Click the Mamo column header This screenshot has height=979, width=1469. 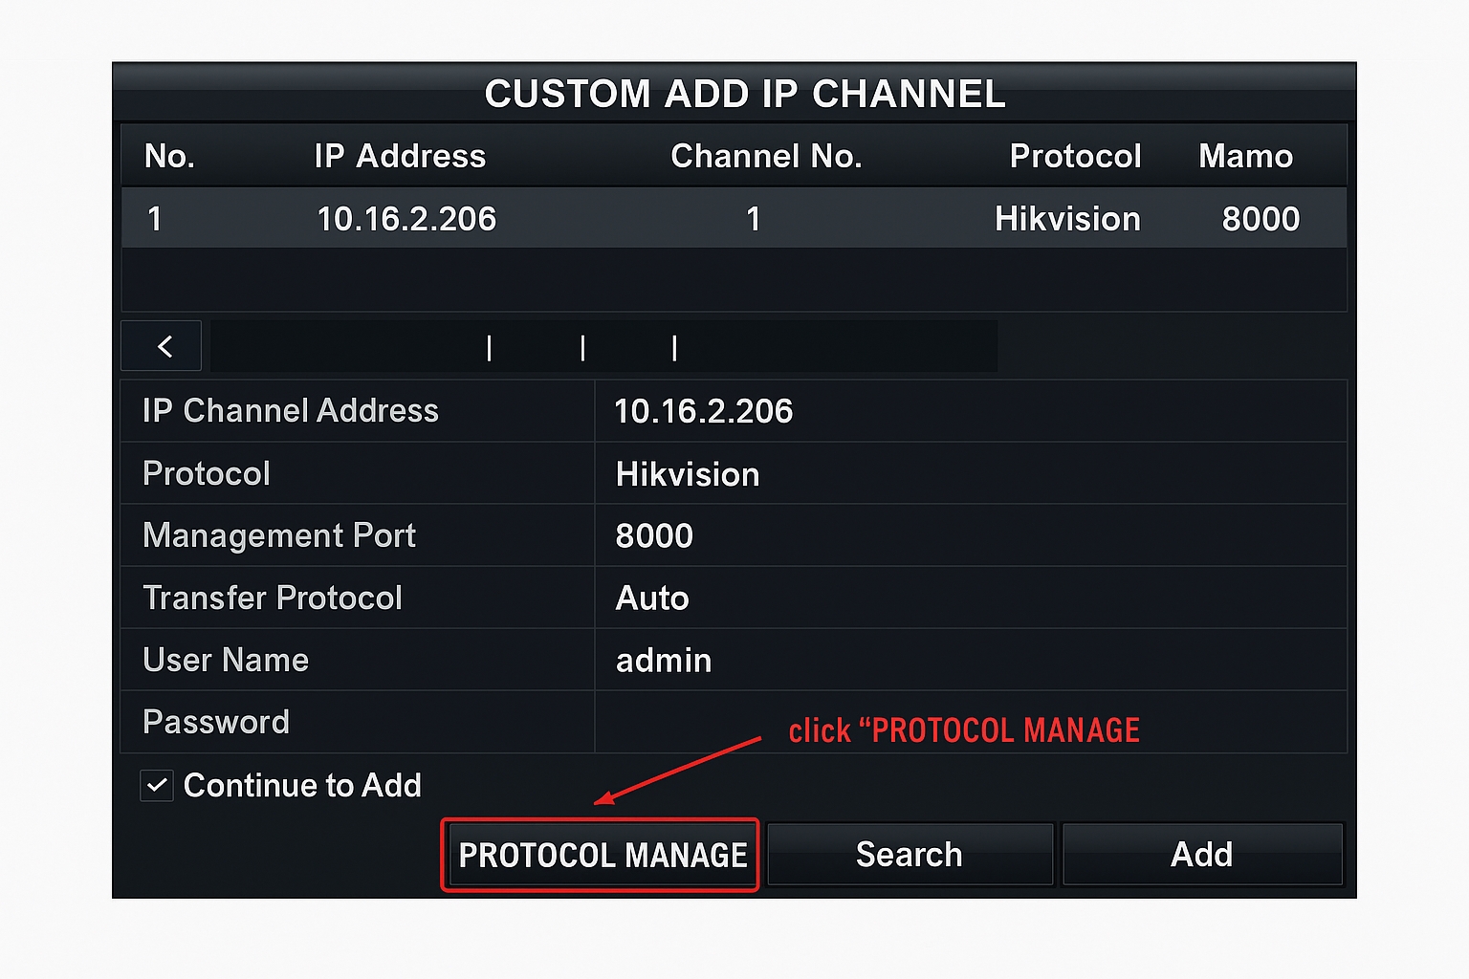click(1246, 156)
